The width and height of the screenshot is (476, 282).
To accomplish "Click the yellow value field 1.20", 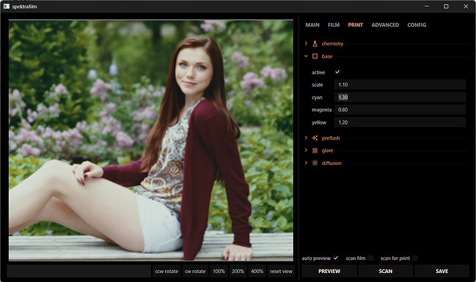I will (x=400, y=122).
